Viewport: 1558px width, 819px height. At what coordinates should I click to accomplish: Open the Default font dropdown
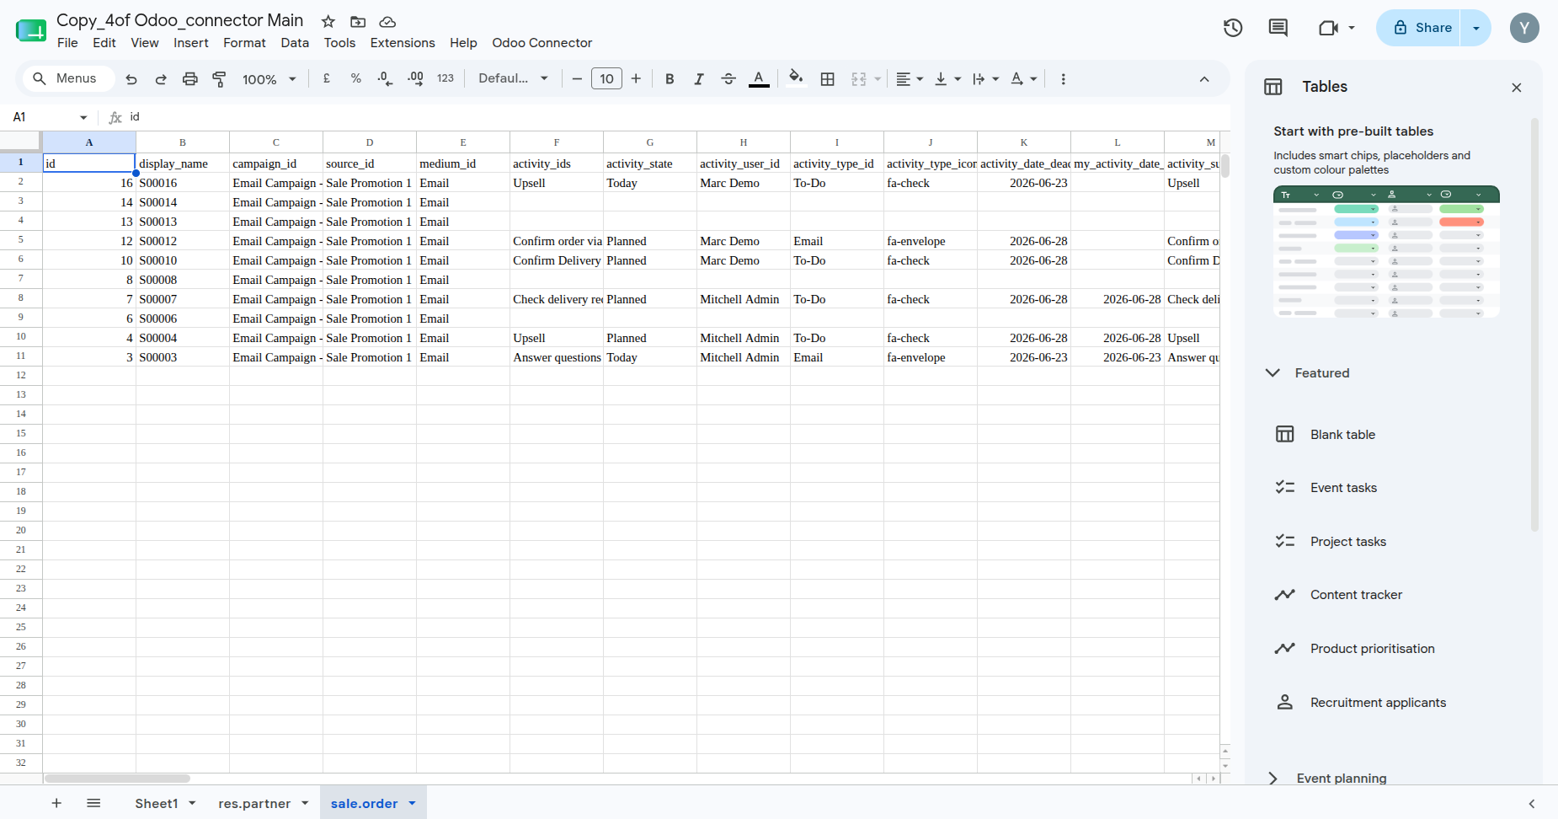click(x=514, y=78)
